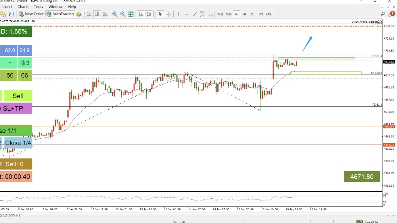Click the SL+TP panel button
Viewport: 397px width, 223px height.
16,109
